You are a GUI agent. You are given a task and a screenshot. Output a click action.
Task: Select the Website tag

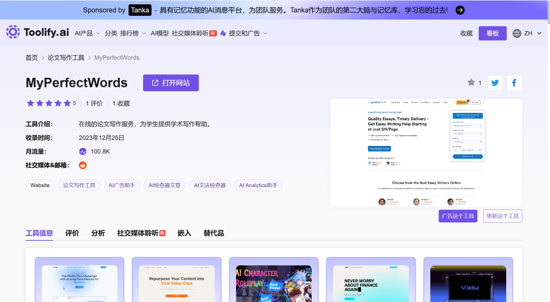pyautogui.click(x=40, y=186)
